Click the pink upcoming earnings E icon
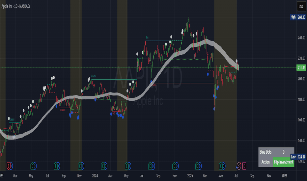 click(244, 166)
